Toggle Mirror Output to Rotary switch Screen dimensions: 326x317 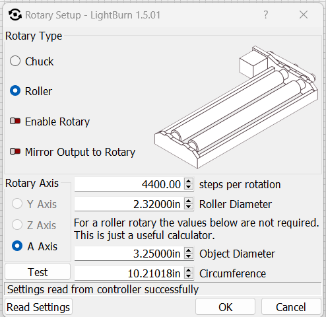click(x=15, y=152)
